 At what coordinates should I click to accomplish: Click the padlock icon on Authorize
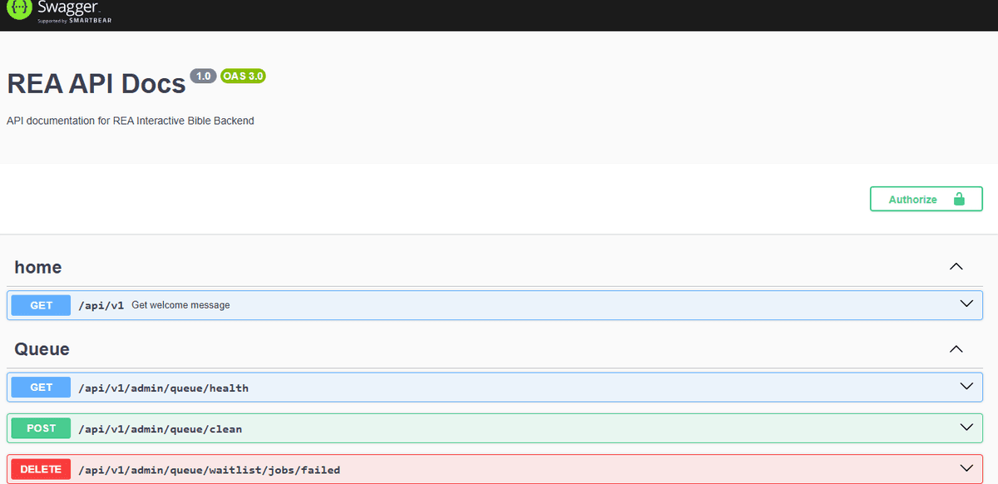pyautogui.click(x=959, y=200)
